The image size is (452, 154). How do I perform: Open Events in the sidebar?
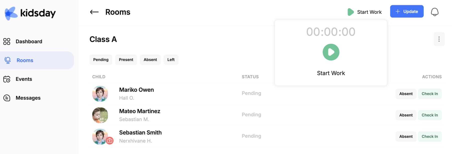point(24,79)
